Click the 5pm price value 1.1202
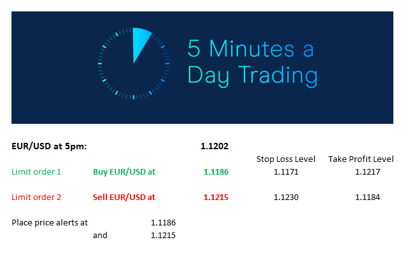Viewport: 408px width, 254px height. tap(215, 146)
